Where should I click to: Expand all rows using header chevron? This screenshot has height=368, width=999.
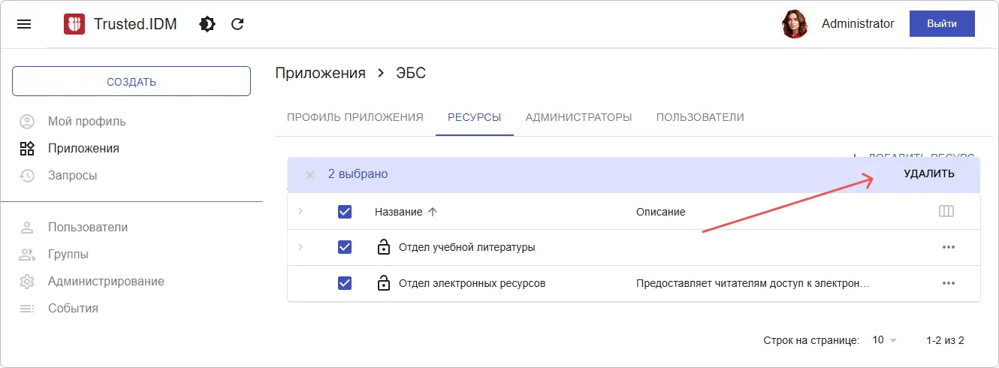(x=300, y=212)
